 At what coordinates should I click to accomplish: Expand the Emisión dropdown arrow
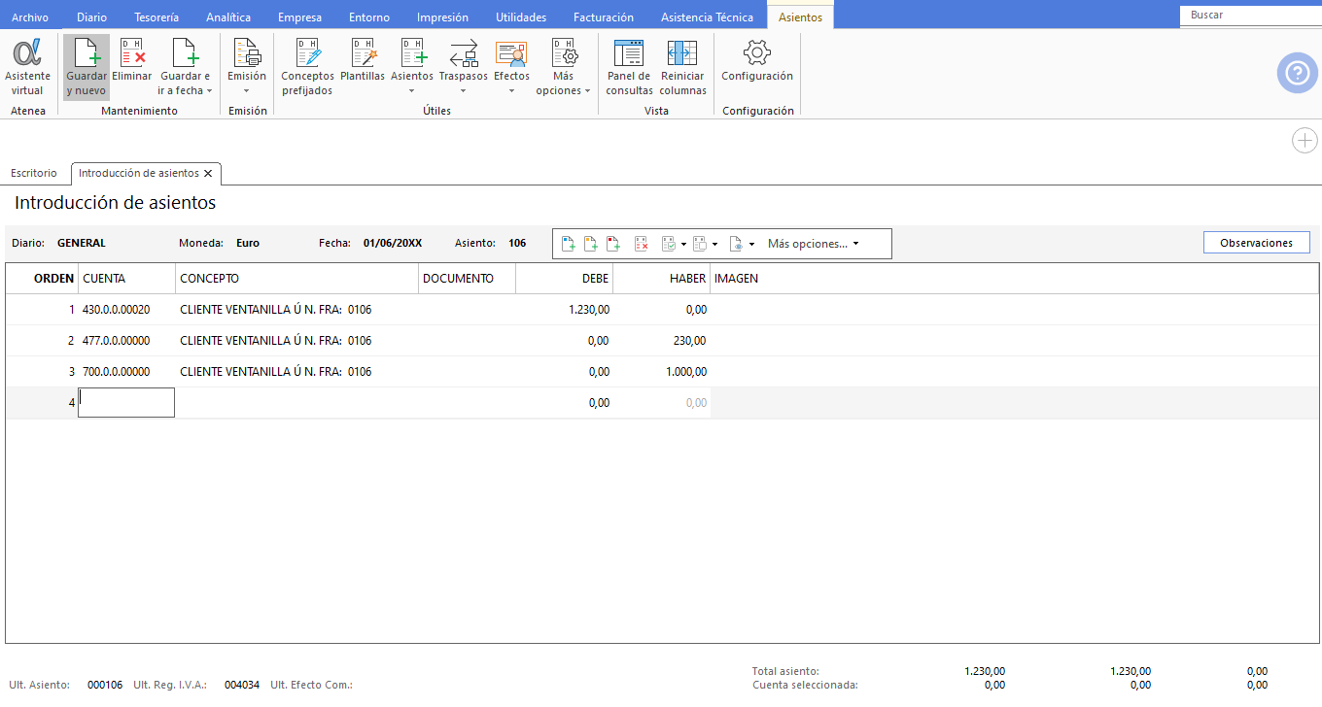pos(247,91)
